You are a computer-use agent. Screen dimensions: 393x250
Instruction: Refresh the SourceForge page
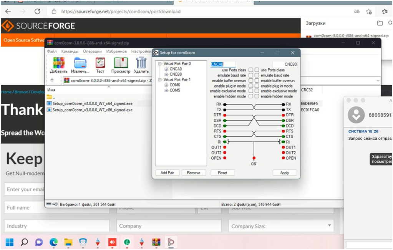click(37, 12)
